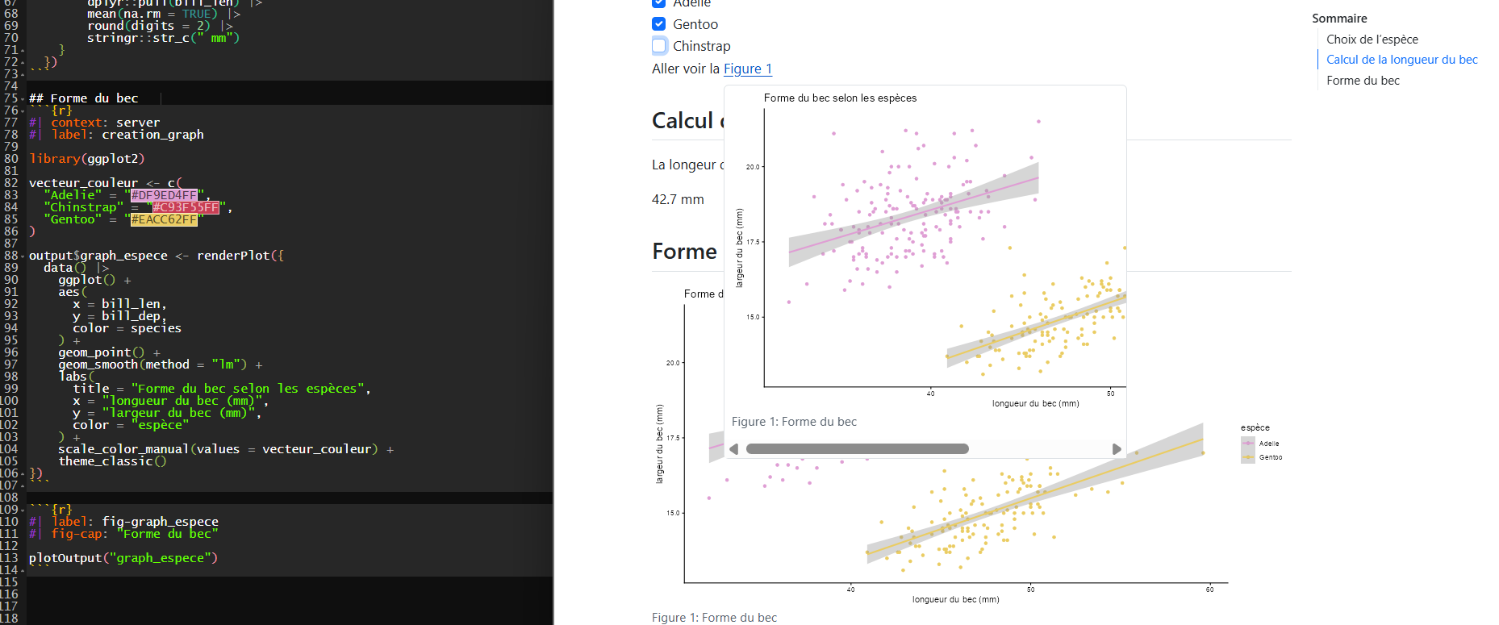Viewport: 1499px width, 625px height.
Task: Click the fold marker on line 106
Action: click(23, 473)
